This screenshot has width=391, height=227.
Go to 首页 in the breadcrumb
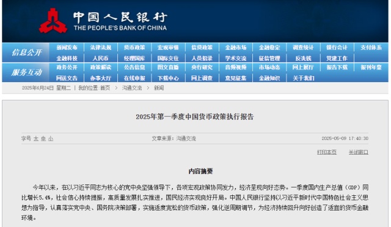(105, 88)
